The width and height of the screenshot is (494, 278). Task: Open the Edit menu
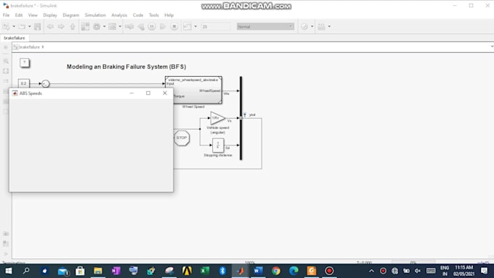(19, 15)
